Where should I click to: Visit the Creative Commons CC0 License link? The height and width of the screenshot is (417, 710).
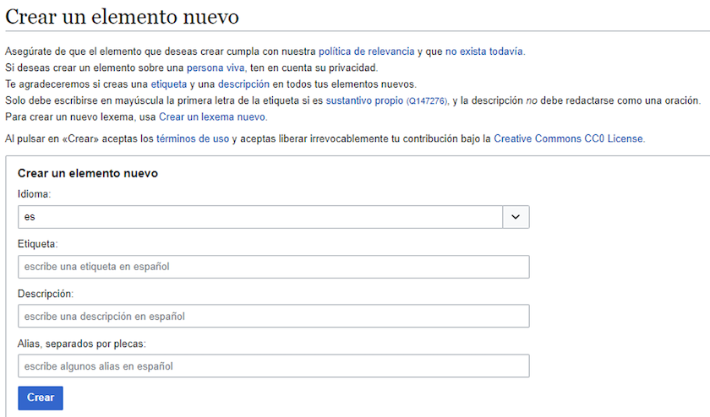pyautogui.click(x=569, y=138)
